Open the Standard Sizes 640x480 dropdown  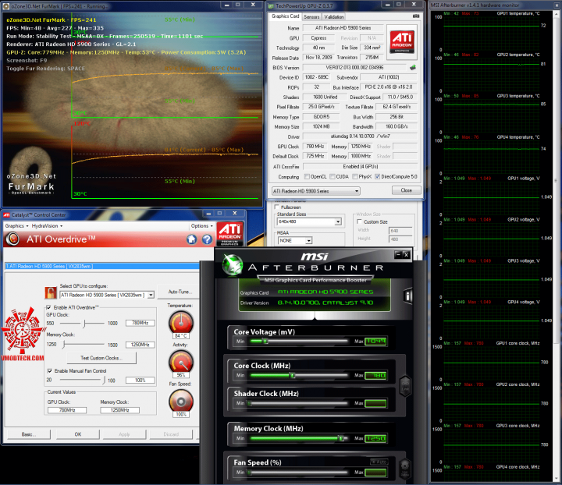(309, 222)
